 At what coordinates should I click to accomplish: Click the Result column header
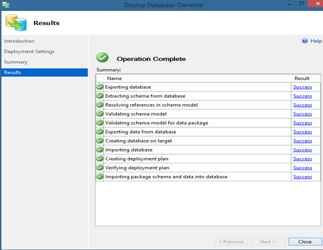(x=302, y=78)
